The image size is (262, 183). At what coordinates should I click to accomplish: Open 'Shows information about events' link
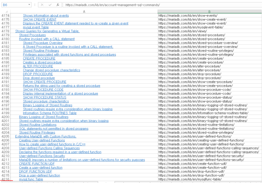(46, 16)
